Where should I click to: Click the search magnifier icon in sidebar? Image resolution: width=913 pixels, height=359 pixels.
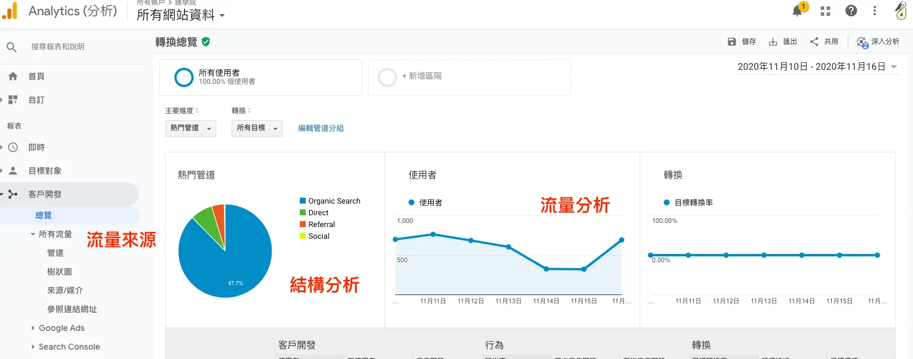[12, 47]
